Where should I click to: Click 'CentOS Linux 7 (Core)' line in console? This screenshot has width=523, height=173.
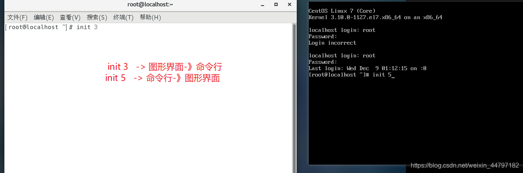coord(342,11)
